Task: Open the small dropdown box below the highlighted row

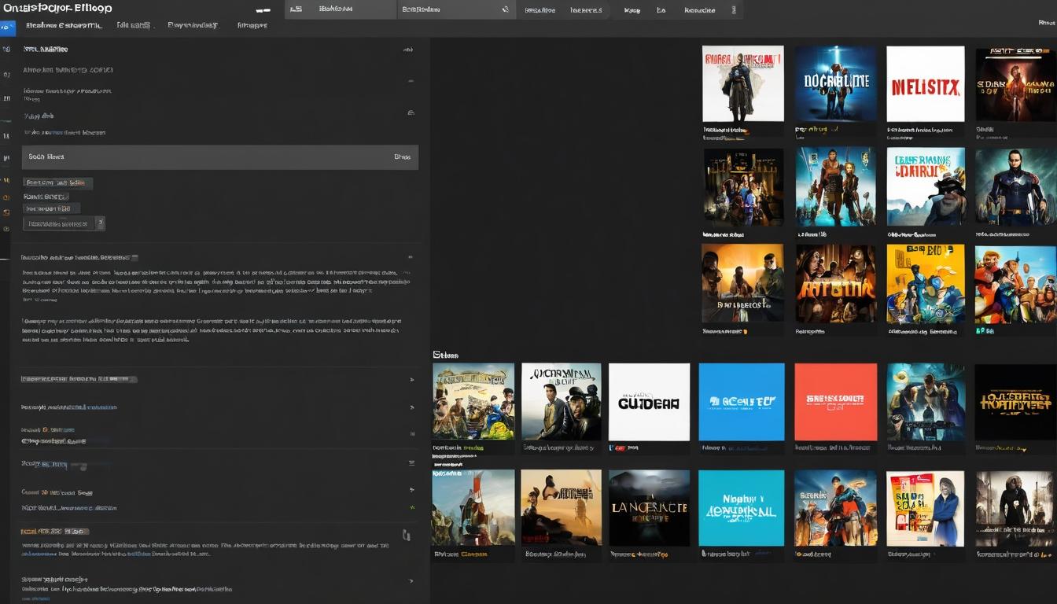Action: pyautogui.click(x=65, y=223)
